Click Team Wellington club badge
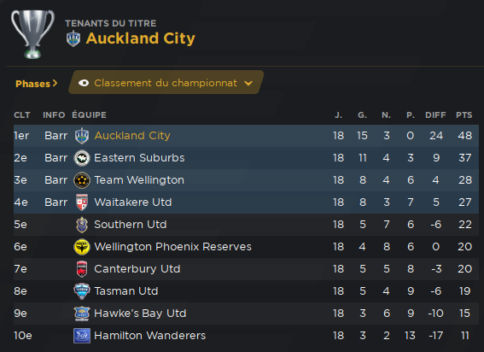Screen dimensions: 484x352 click(x=82, y=180)
